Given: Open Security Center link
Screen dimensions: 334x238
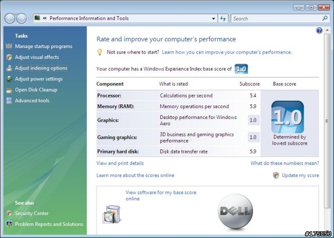Looking at the screenshot, I should [31, 213].
